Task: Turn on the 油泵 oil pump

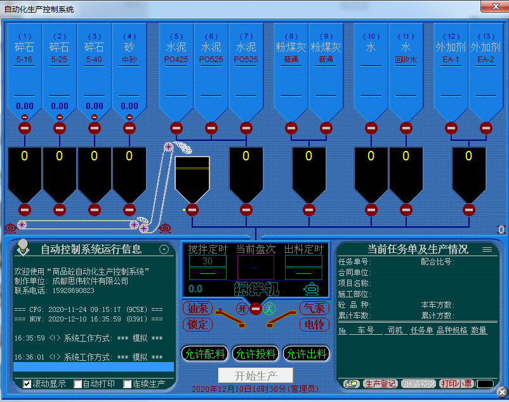Action: pyautogui.click(x=197, y=308)
